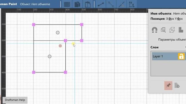
Task: Click the top-left pink handle of rectangle
Action: (34, 25)
